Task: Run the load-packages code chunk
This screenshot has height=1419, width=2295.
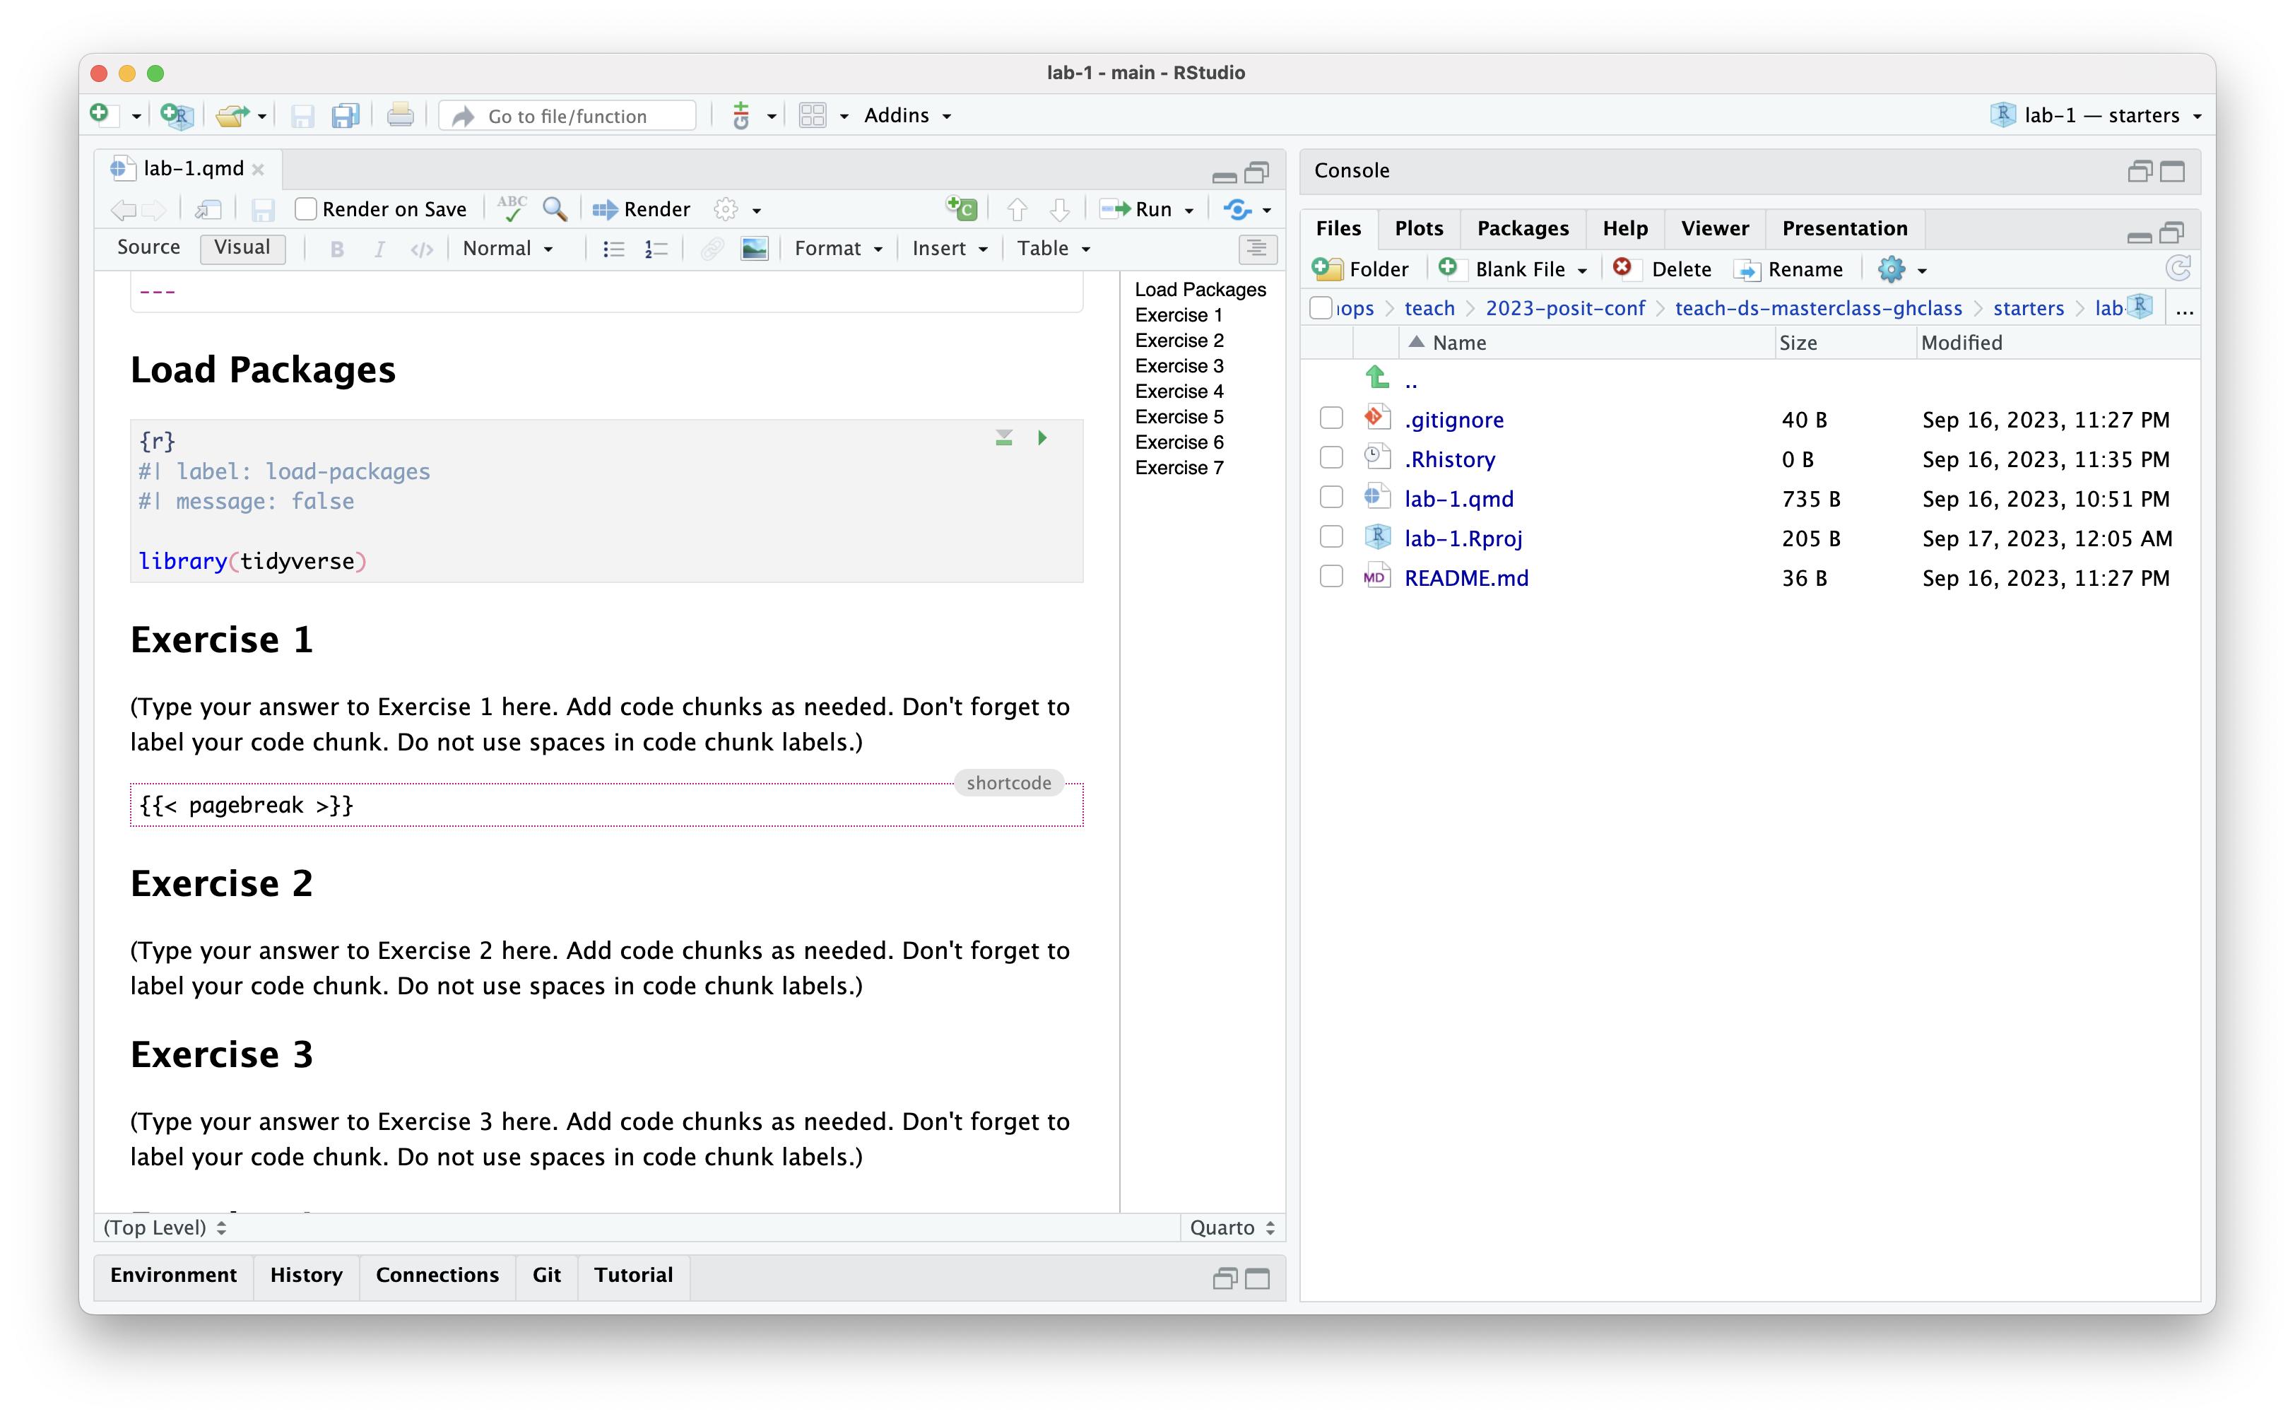Action: [1042, 438]
